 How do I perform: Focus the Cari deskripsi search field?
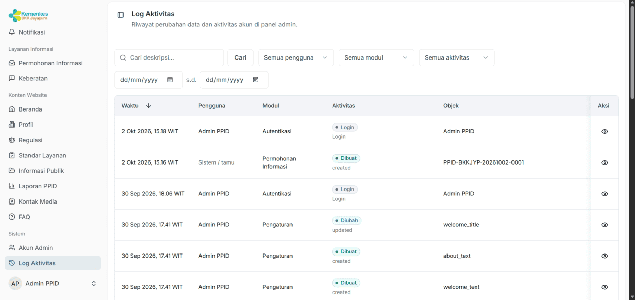tap(169, 58)
